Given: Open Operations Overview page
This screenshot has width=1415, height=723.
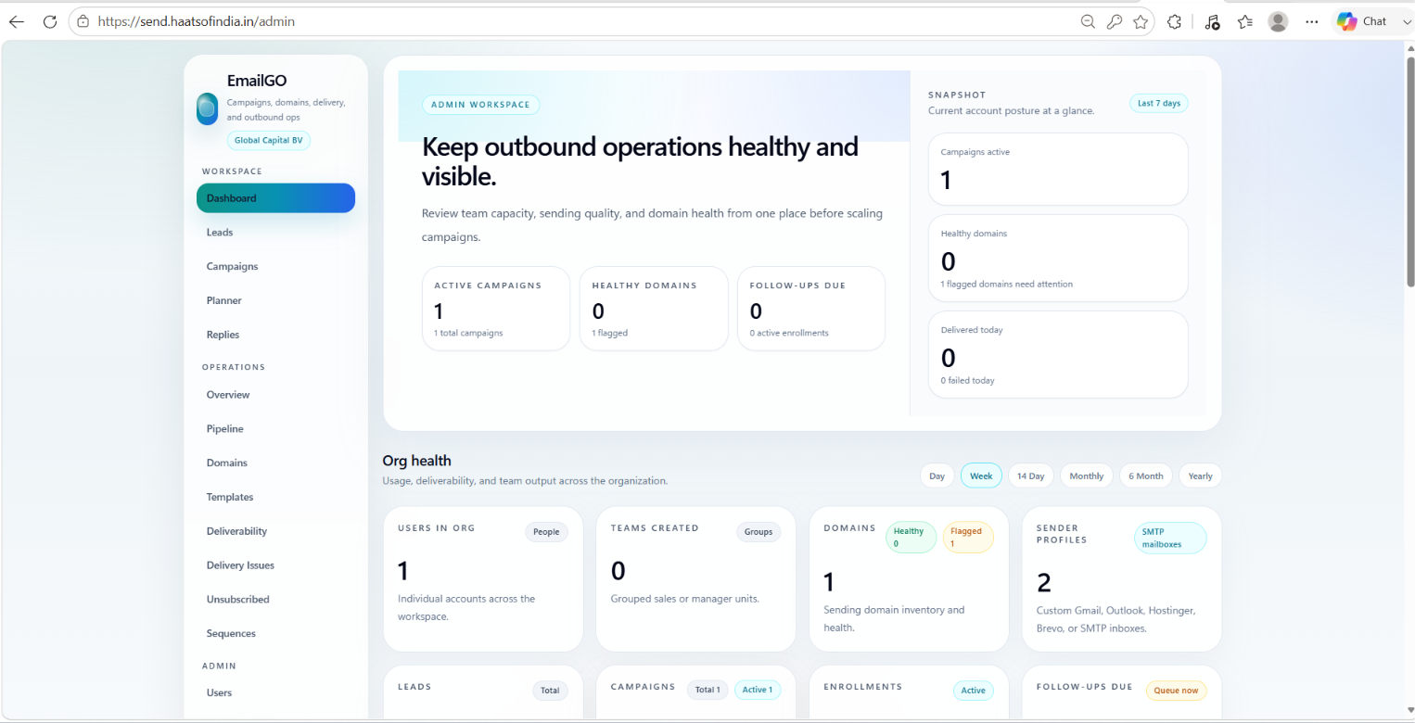Looking at the screenshot, I should pos(275,395).
